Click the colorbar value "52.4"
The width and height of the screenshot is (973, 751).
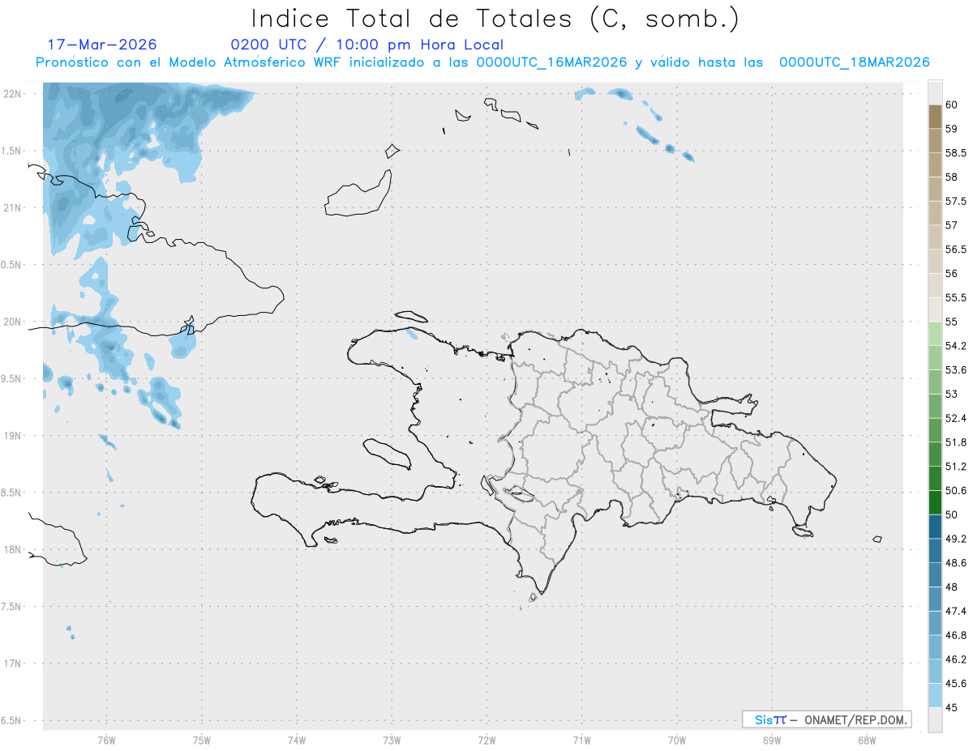point(955,418)
